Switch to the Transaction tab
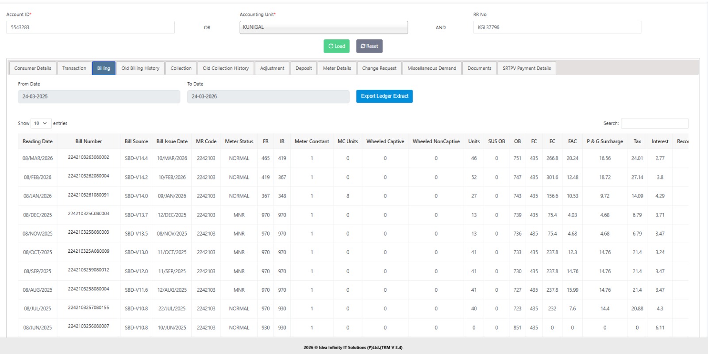This screenshot has height=354, width=708. [x=74, y=68]
